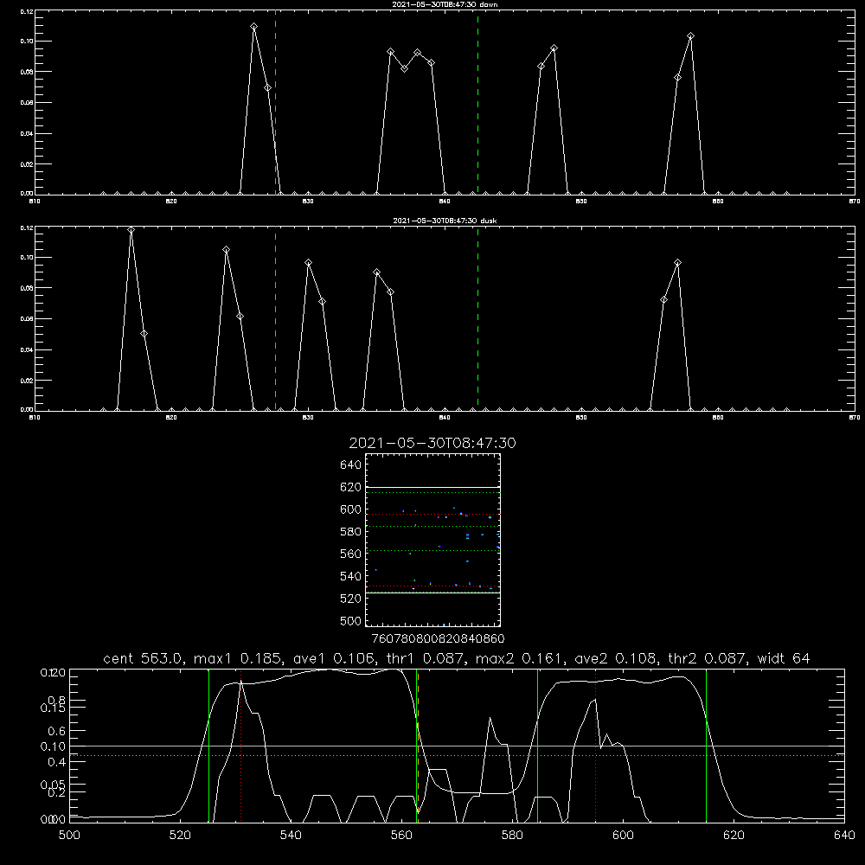
Task: Click y-axis label "580" in center scatter plot
Action: (351, 532)
